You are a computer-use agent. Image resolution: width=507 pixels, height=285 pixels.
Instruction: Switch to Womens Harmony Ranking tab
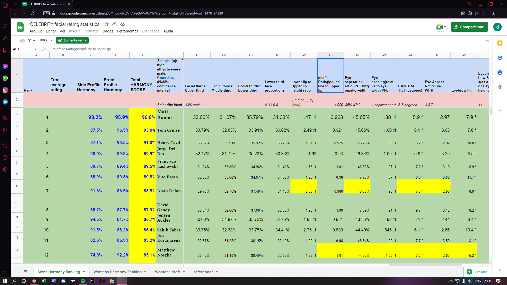click(118, 272)
